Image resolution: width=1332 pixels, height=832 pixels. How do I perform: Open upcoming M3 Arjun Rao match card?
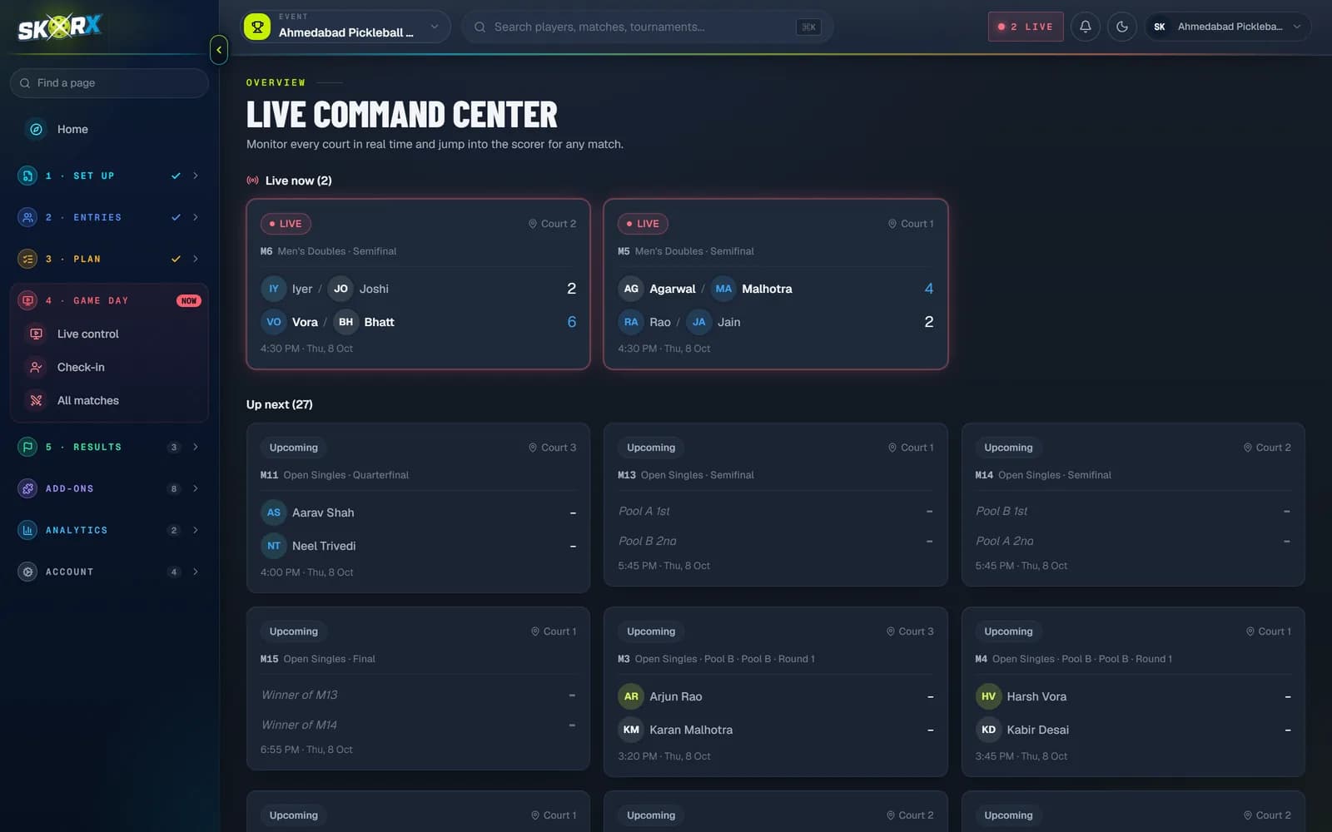[776, 691]
